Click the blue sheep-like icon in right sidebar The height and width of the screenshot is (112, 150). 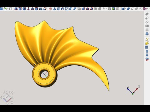click(147, 34)
